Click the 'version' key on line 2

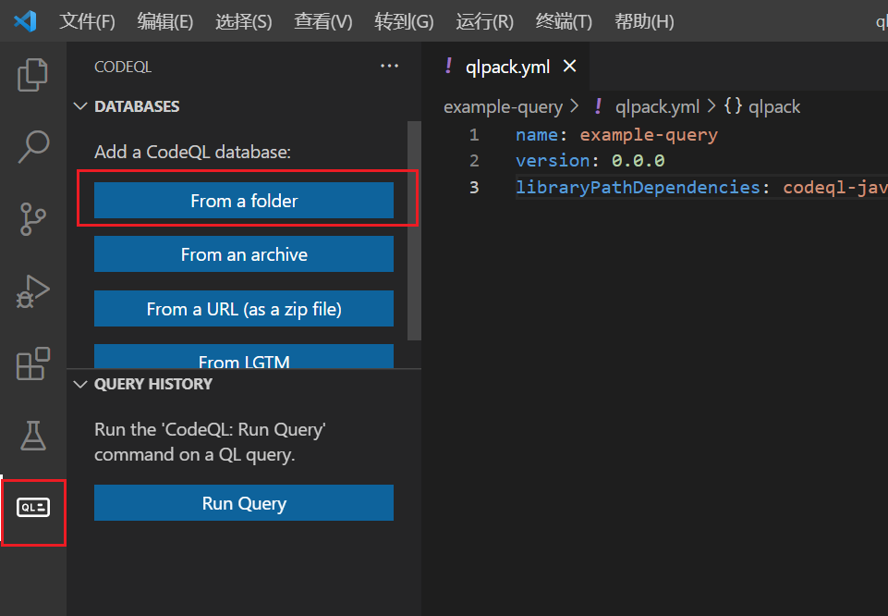click(553, 161)
